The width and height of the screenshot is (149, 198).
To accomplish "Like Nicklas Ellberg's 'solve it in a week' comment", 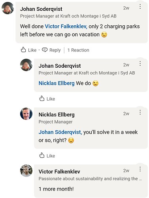I will pos(47,156).
